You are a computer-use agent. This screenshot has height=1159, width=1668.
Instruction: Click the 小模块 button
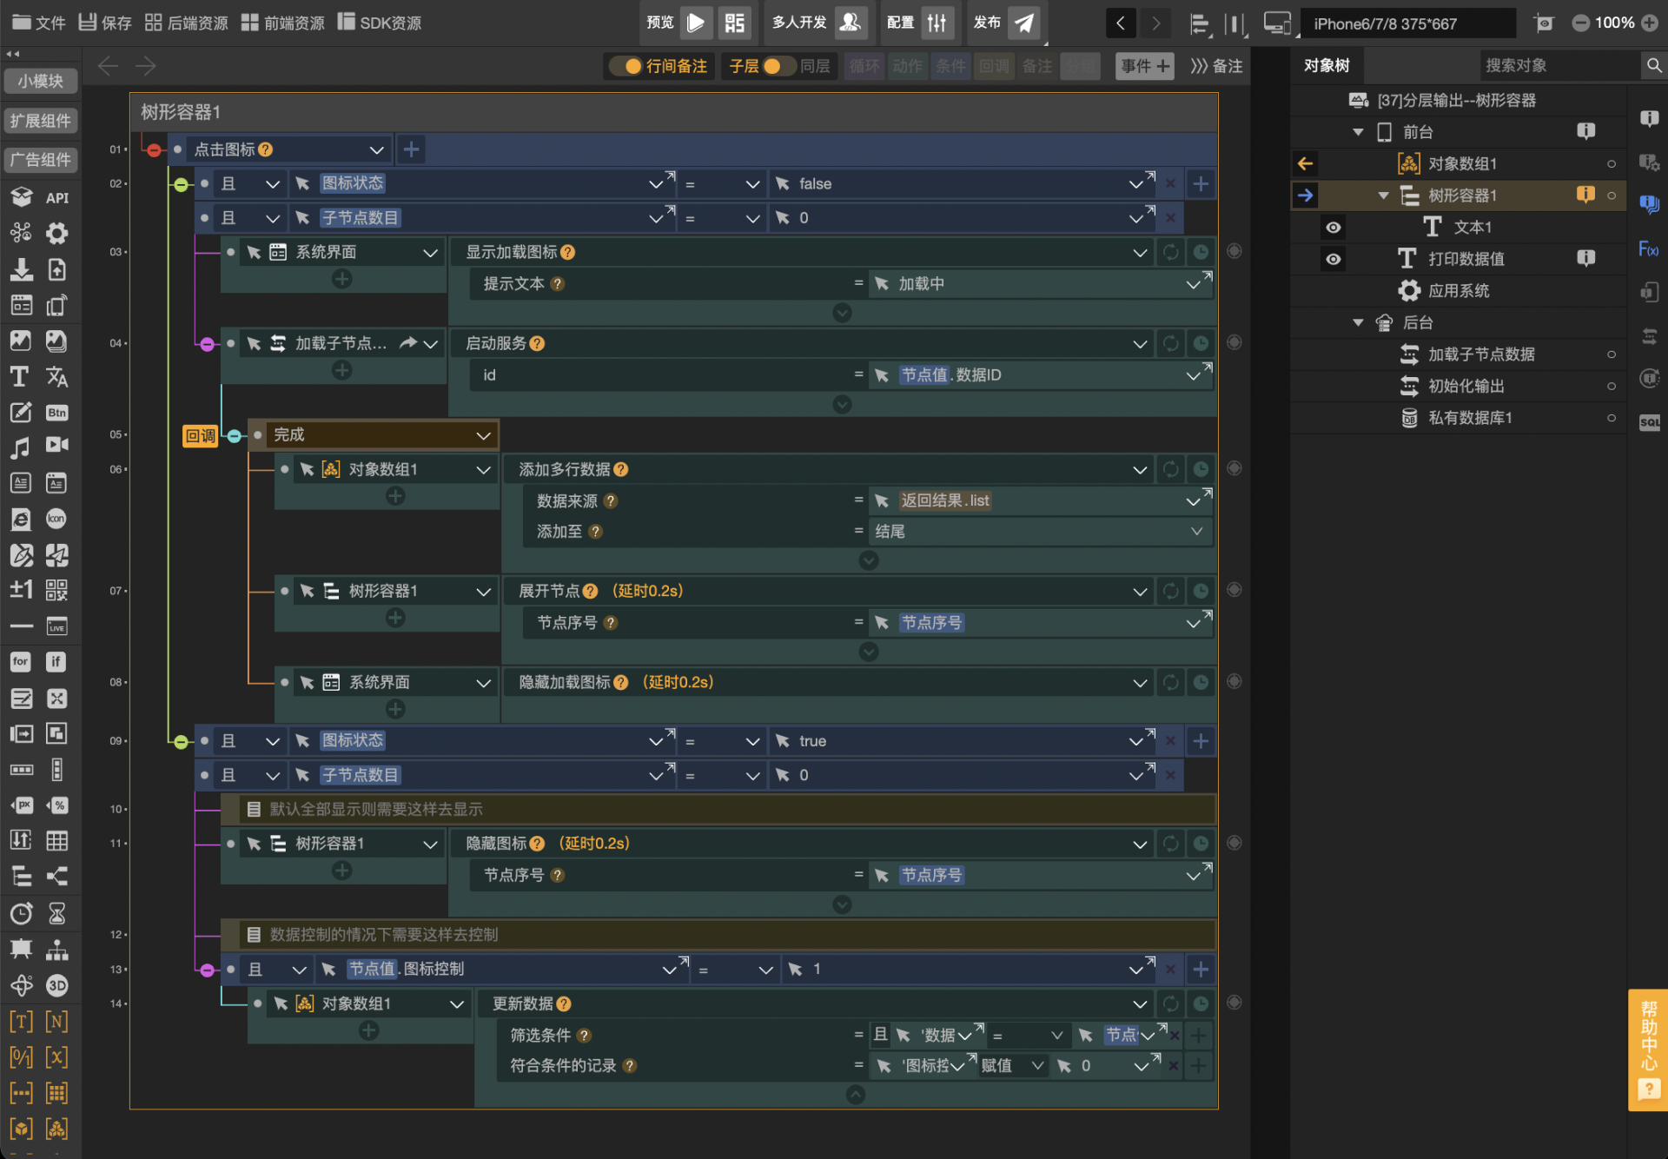pos(41,81)
